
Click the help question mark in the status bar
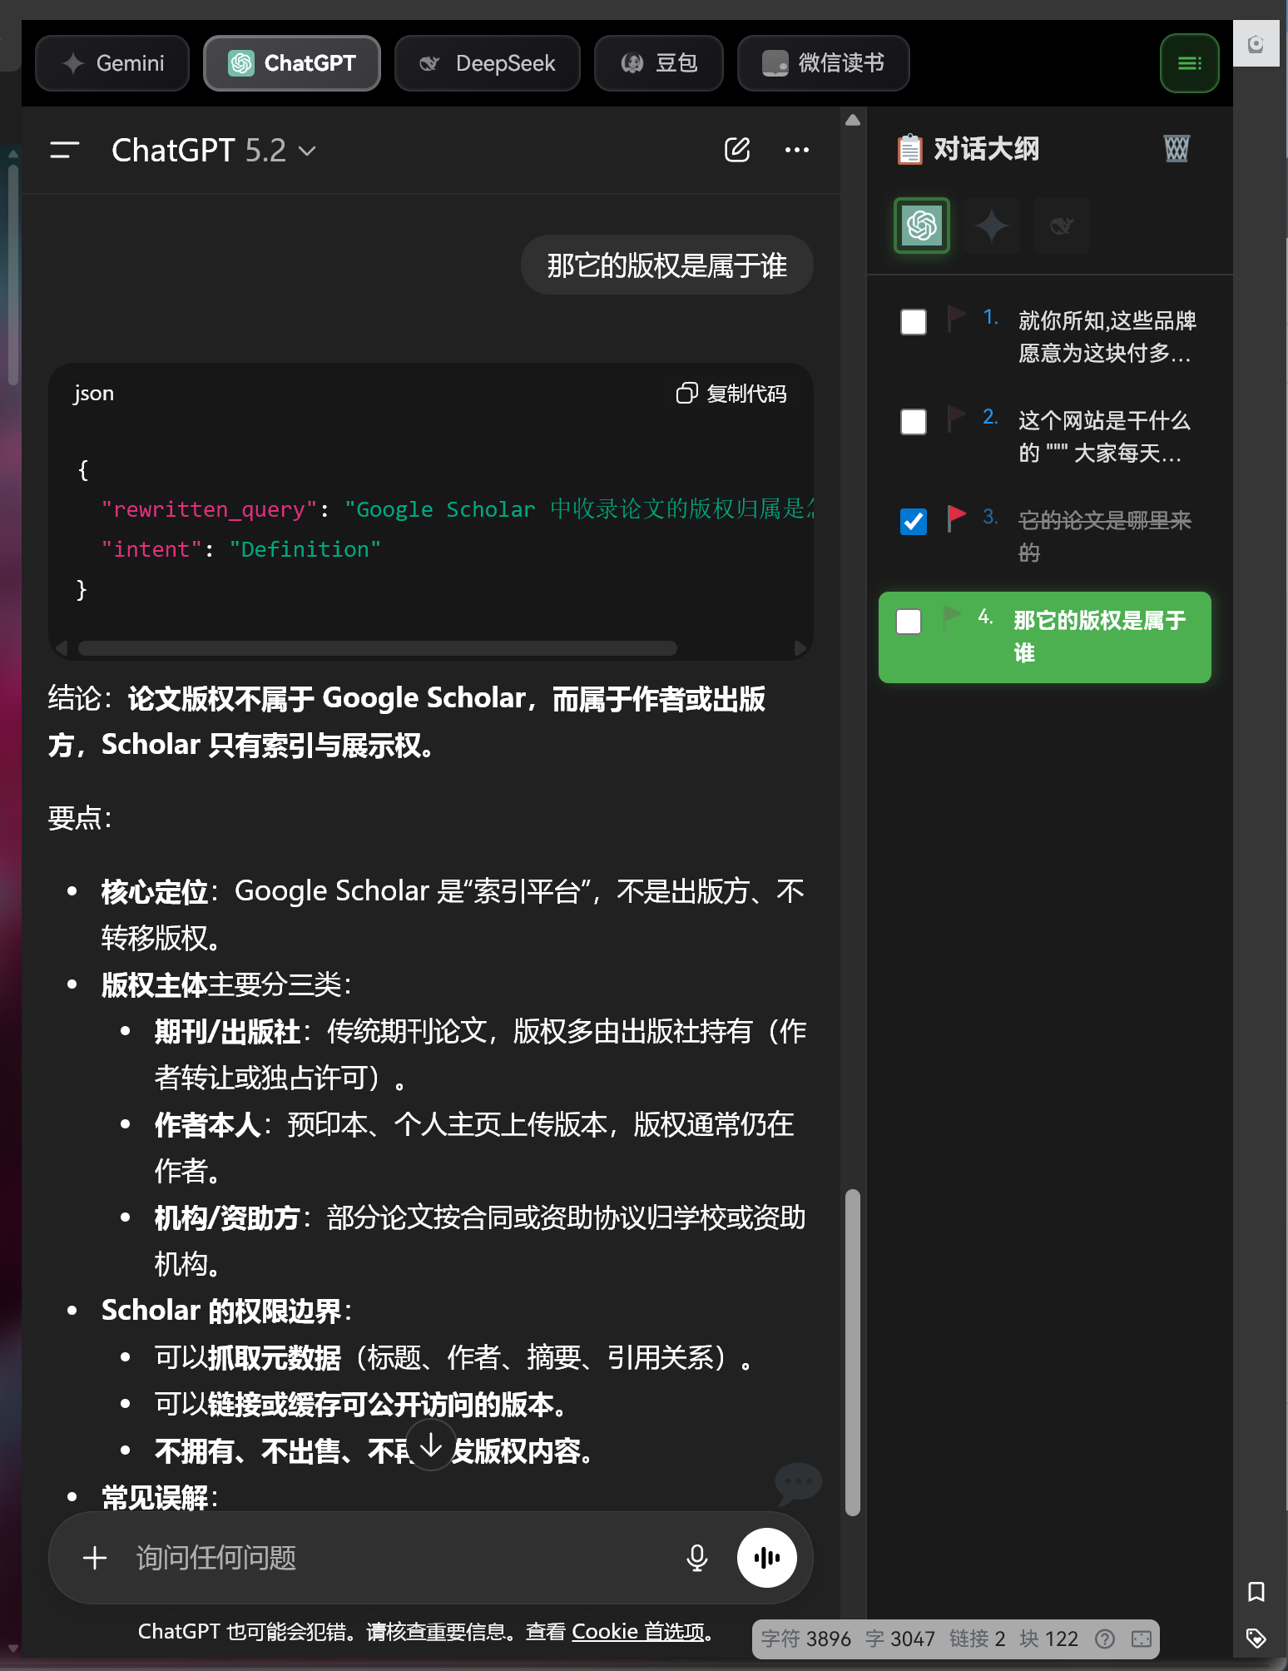pos(1105,1639)
